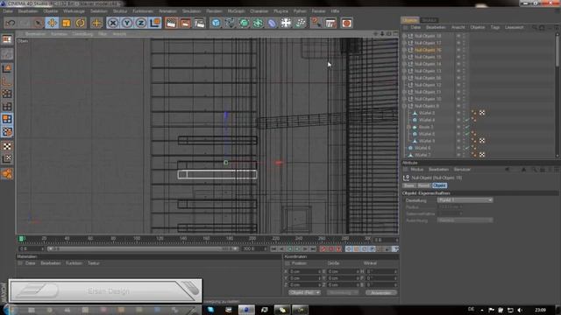Viewport: 561px width, 315px height.
Task: Click the Undo arrow icon
Action: pyautogui.click(x=11, y=23)
